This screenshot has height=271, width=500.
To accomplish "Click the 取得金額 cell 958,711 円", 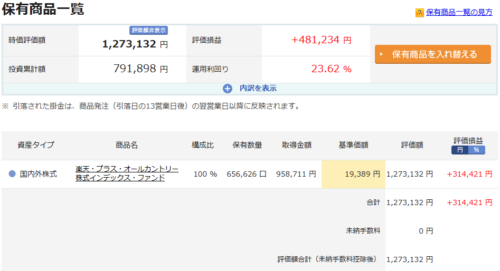I will click(x=296, y=174).
